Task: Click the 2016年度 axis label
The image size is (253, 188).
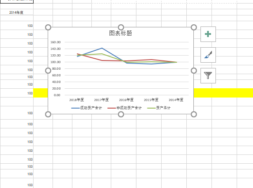Action: [x=126, y=100]
